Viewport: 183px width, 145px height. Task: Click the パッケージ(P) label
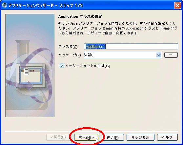coord(70,55)
